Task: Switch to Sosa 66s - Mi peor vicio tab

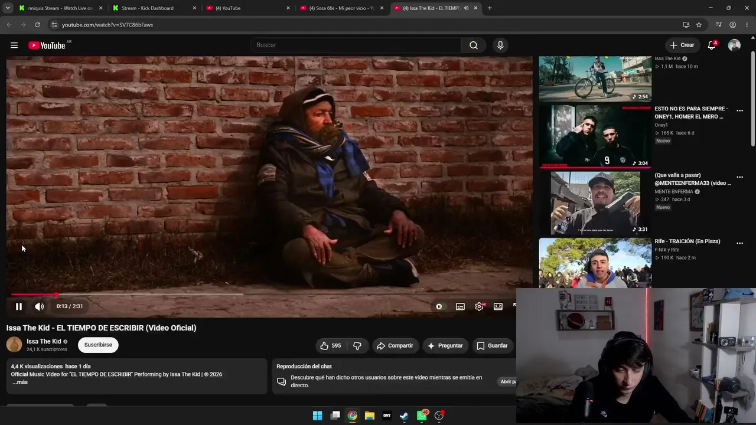Action: (341, 8)
